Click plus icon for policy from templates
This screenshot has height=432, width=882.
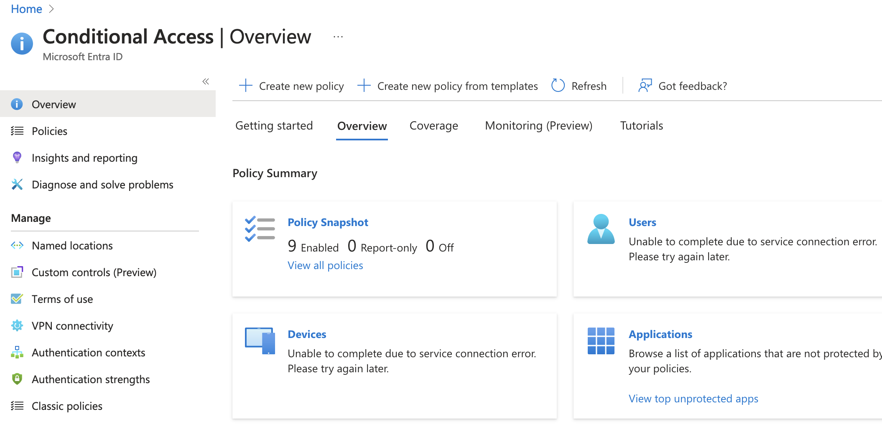point(364,86)
